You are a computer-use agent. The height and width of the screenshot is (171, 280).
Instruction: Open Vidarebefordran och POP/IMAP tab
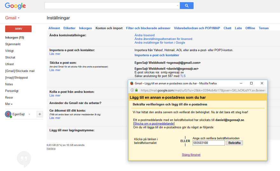coord(197,28)
